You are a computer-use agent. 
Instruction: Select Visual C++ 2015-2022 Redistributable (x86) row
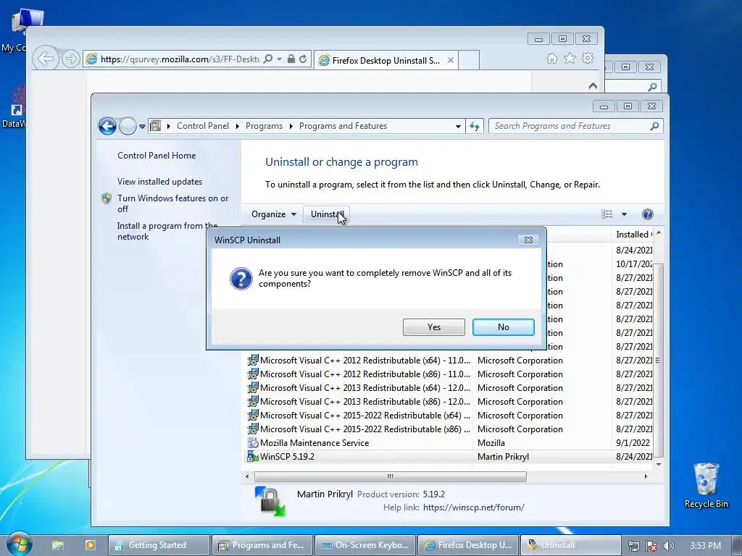pyautogui.click(x=449, y=429)
